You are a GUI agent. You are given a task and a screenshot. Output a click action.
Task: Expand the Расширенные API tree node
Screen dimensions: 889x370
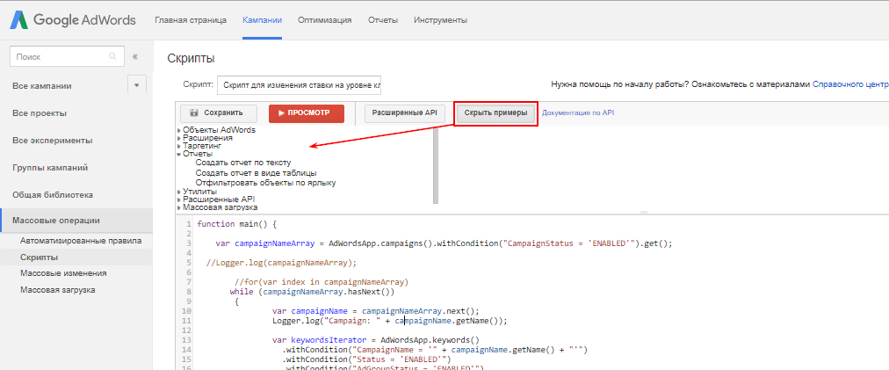(x=179, y=200)
